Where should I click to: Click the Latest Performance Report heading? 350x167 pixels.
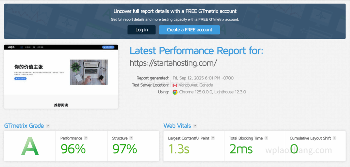[x=197, y=51]
